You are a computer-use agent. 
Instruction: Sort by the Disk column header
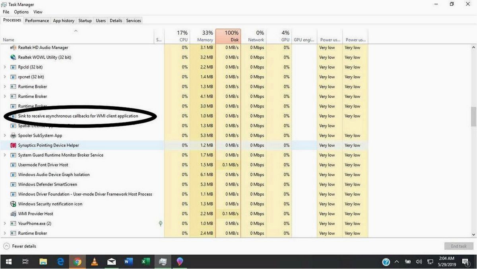tap(228, 36)
